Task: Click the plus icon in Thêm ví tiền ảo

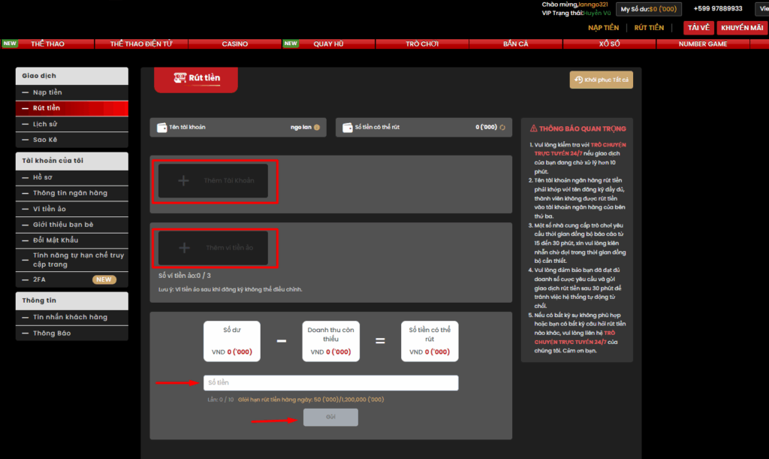Action: tap(184, 248)
